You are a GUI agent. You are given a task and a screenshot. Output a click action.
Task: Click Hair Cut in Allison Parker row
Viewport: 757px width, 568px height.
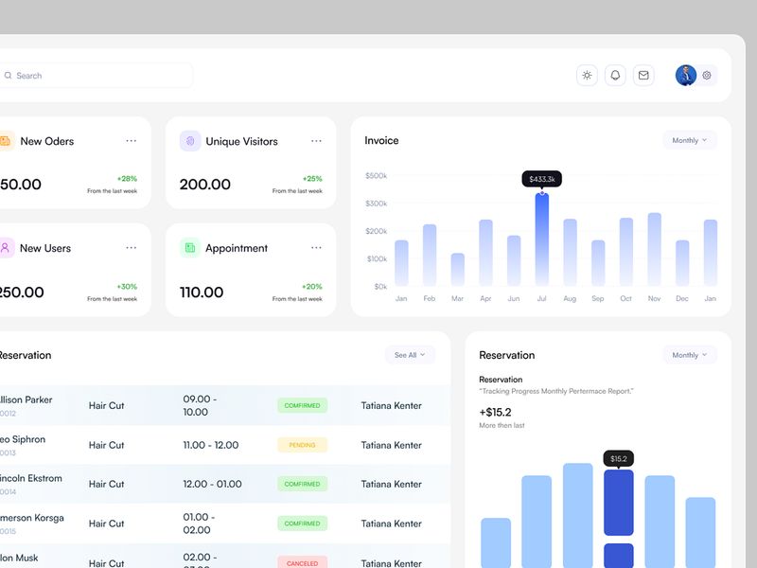[106, 406]
